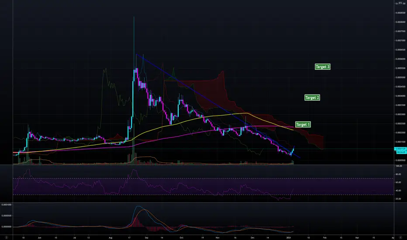Click the 60.00 RSI axis label
The width and height of the screenshot is (407, 240).
(x=398, y=182)
